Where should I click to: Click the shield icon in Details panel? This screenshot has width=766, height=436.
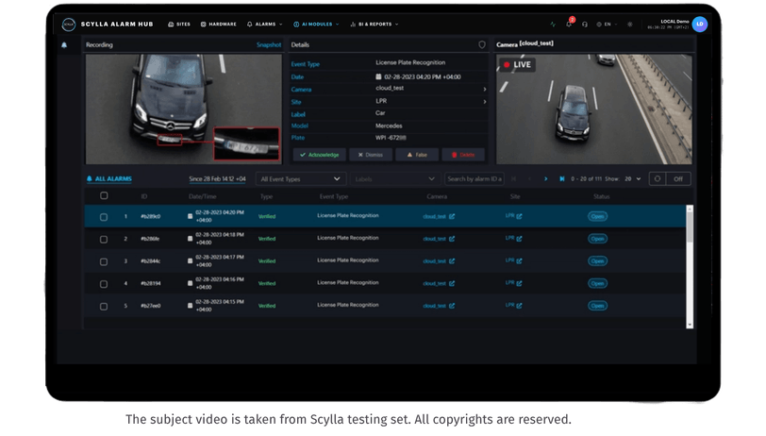(x=482, y=44)
